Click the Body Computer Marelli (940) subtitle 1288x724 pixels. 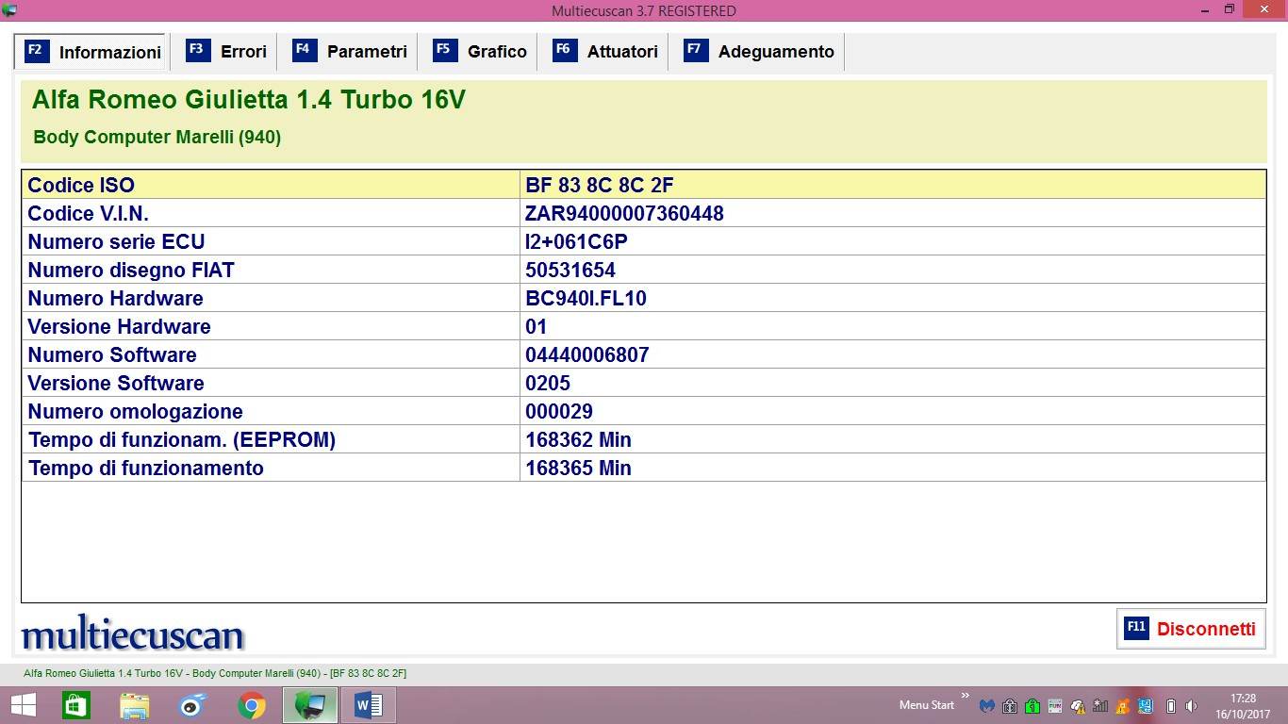(157, 137)
